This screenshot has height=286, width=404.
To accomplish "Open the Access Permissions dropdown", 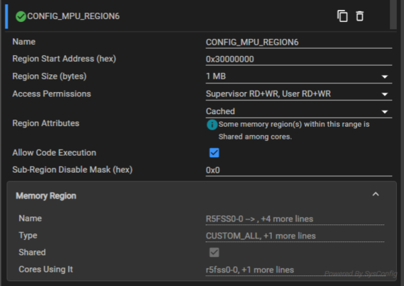I will click(x=299, y=94).
